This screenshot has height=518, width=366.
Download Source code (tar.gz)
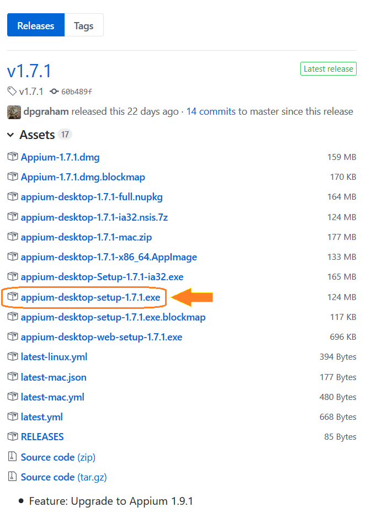(64, 477)
